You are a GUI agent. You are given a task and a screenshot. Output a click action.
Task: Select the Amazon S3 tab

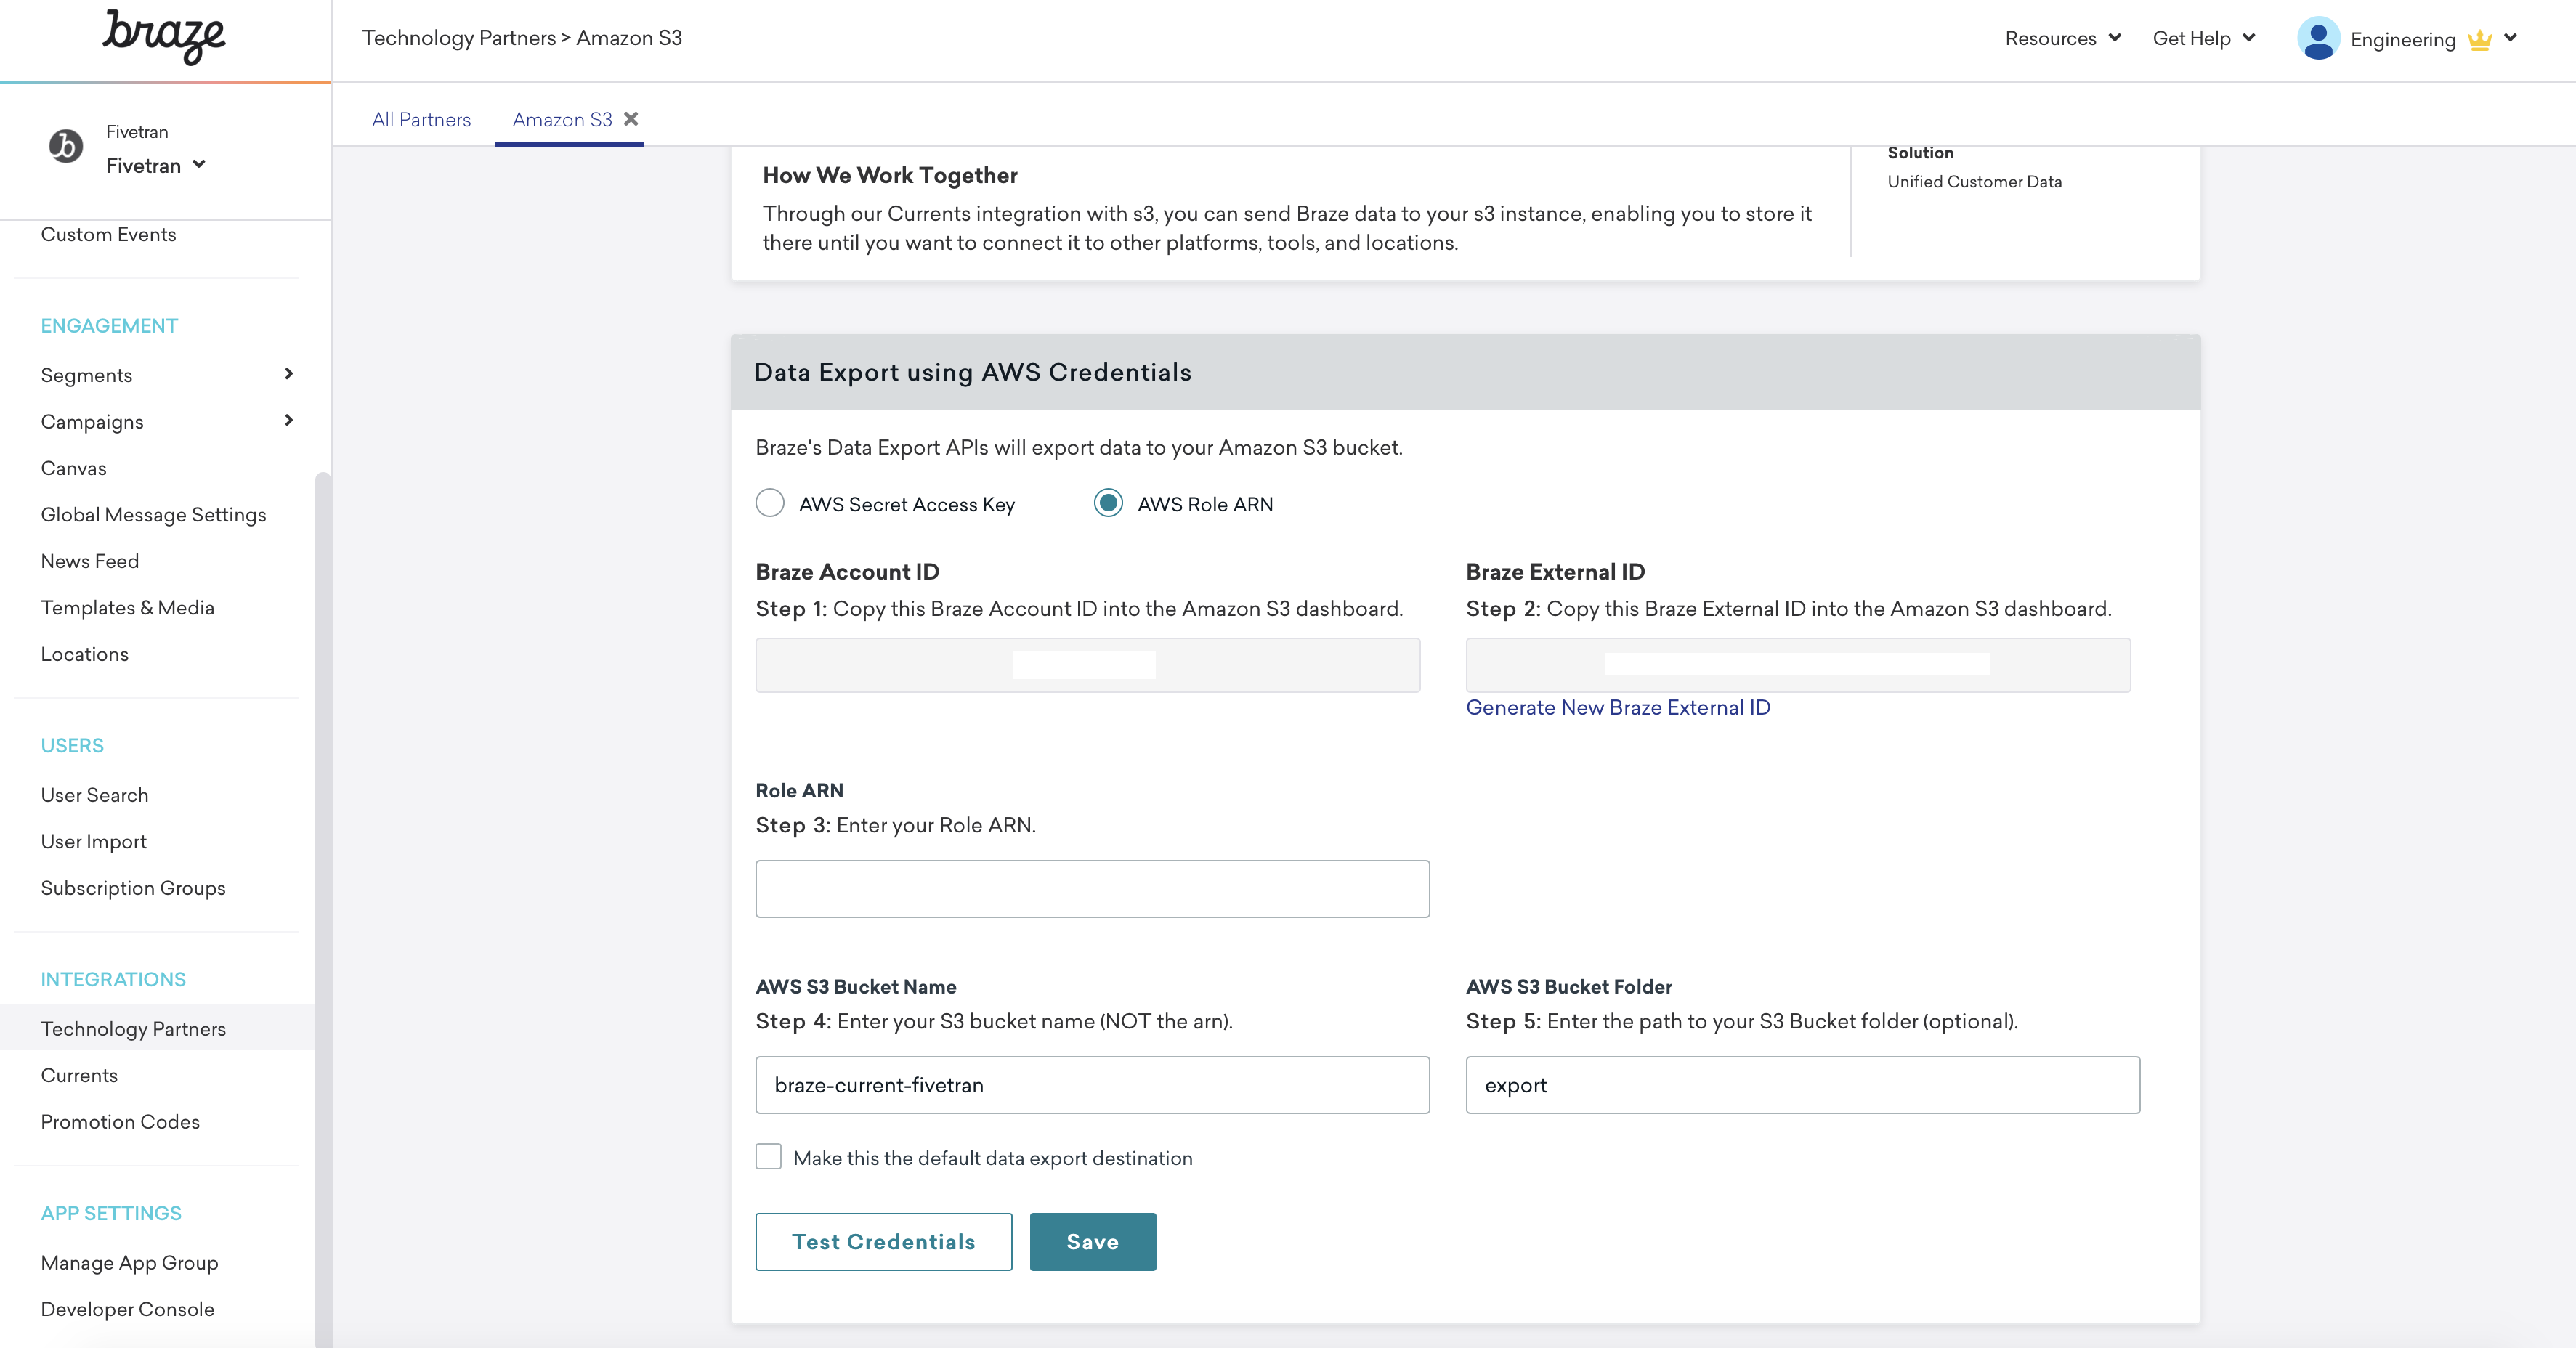[562, 120]
